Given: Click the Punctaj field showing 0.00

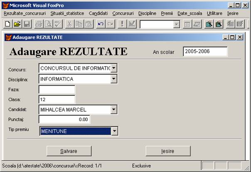Looking at the screenshot, I should [64, 120].
